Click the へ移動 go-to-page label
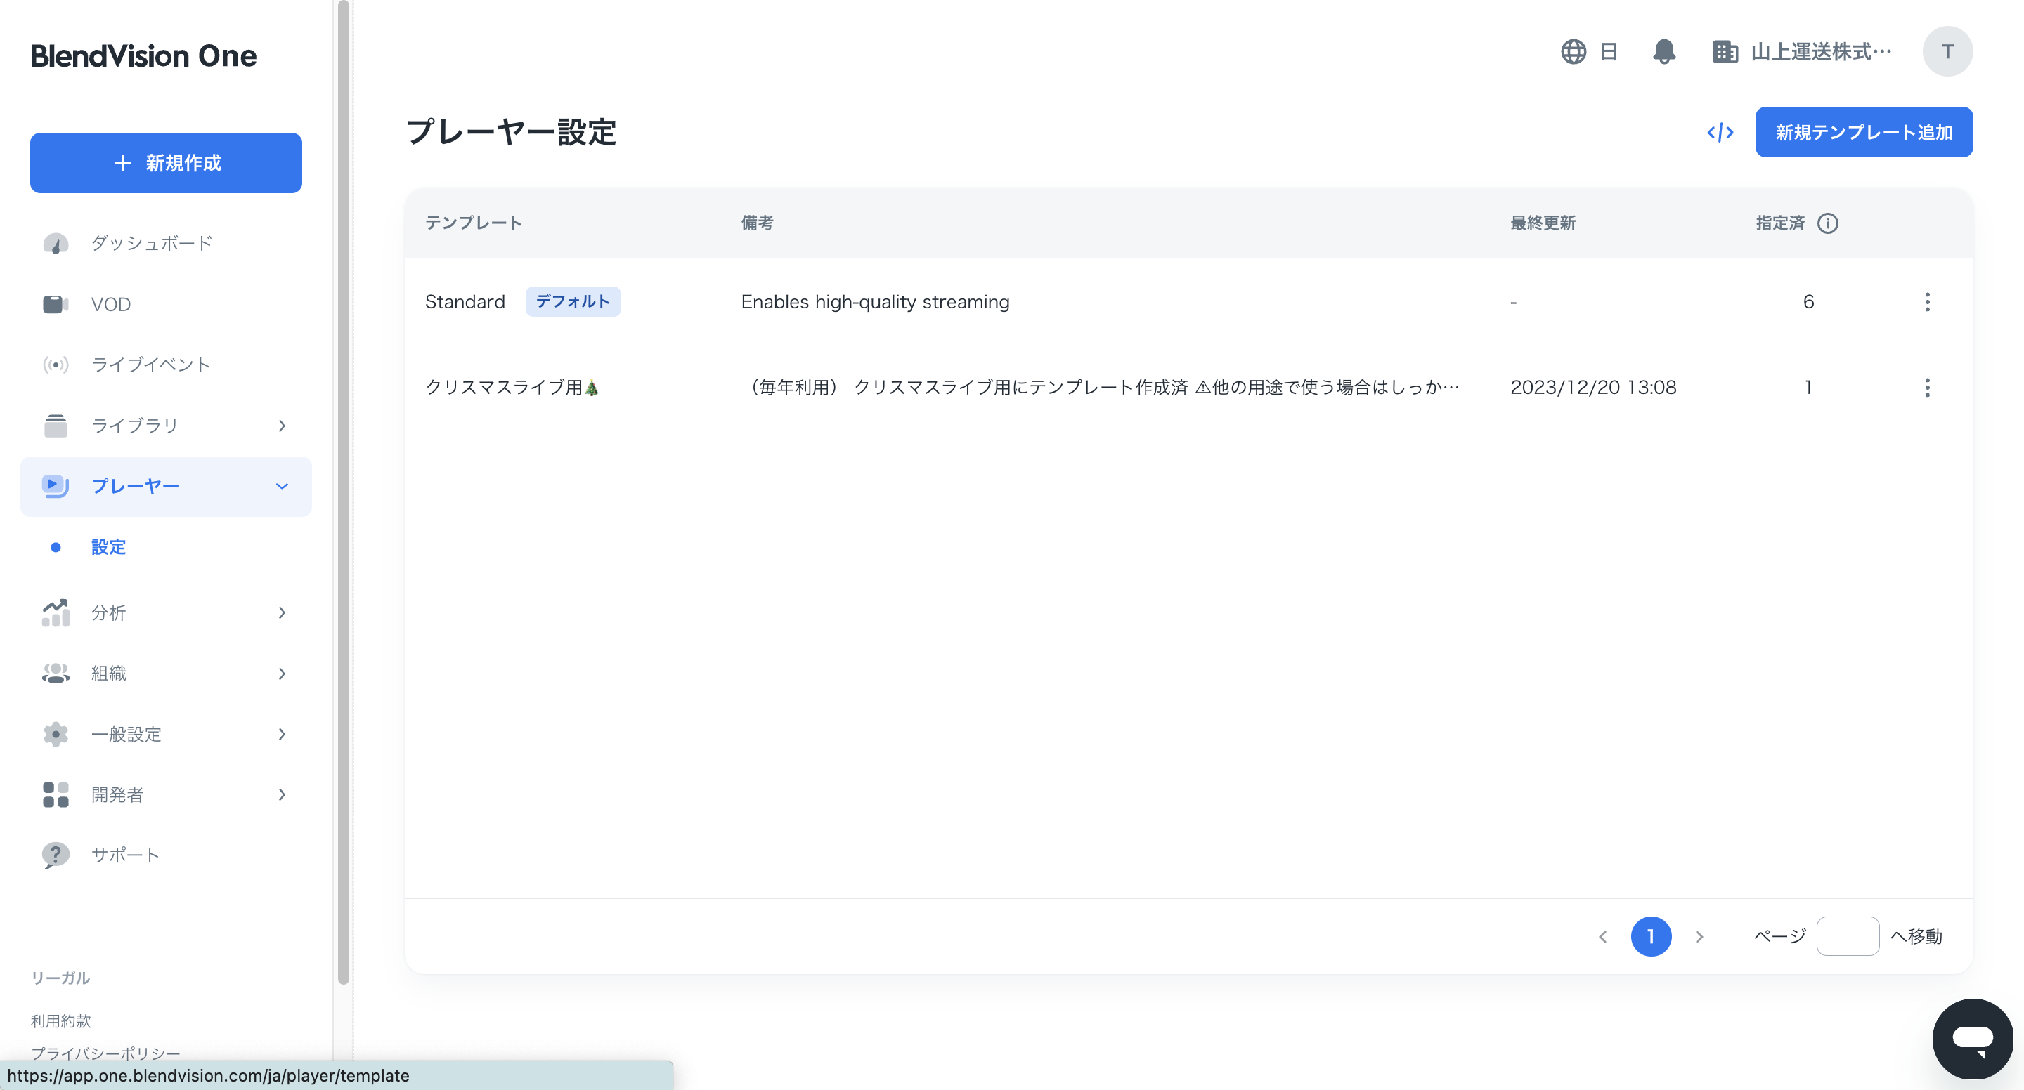2024x1090 pixels. point(1916,936)
